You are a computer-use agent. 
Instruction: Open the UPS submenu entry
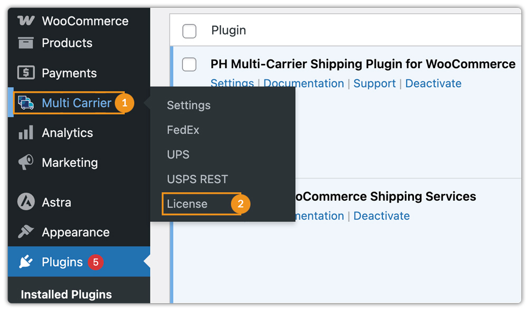coord(178,154)
